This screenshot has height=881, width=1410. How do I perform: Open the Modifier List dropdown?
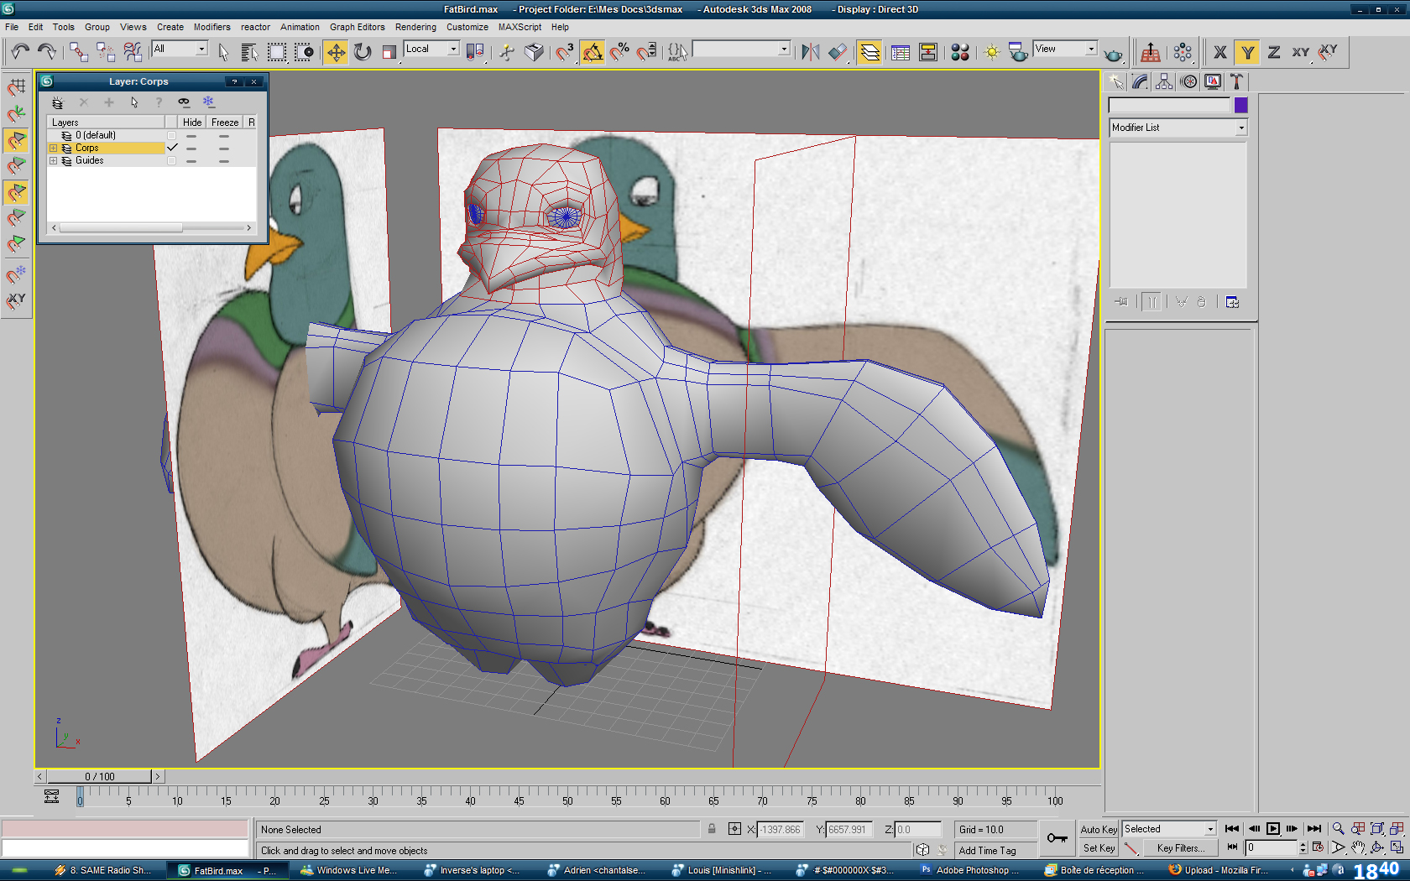click(x=1178, y=128)
